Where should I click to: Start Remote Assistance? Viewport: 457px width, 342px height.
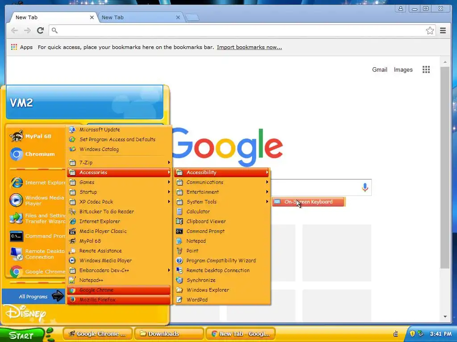coord(119,251)
